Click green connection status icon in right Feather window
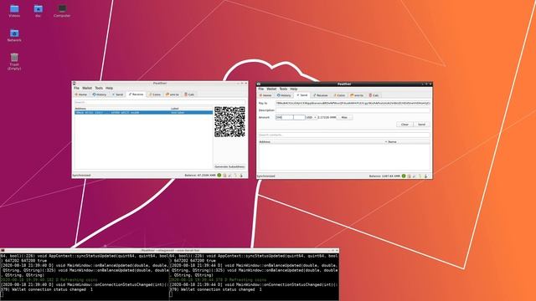The width and height of the screenshot is (536, 301). point(404,176)
